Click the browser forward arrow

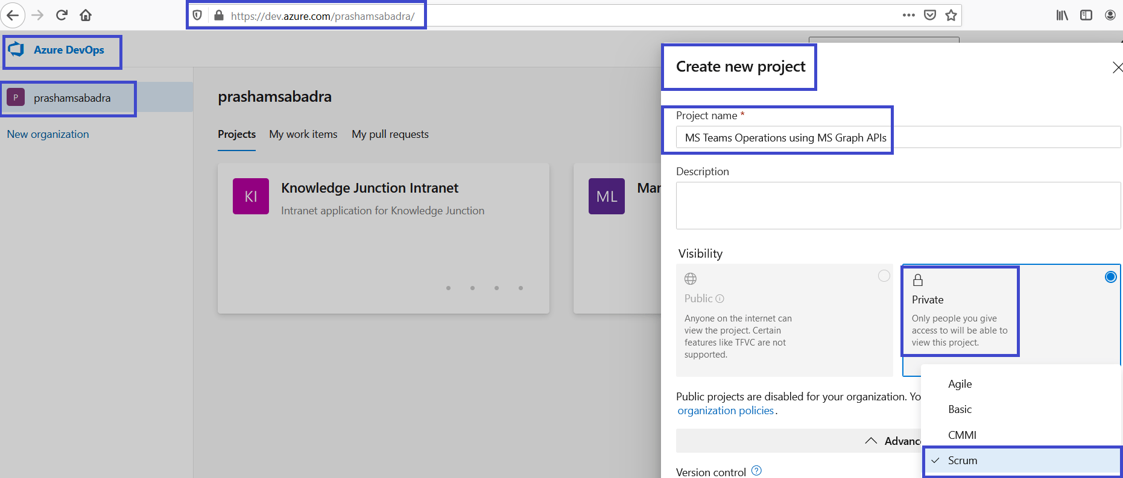pos(37,15)
